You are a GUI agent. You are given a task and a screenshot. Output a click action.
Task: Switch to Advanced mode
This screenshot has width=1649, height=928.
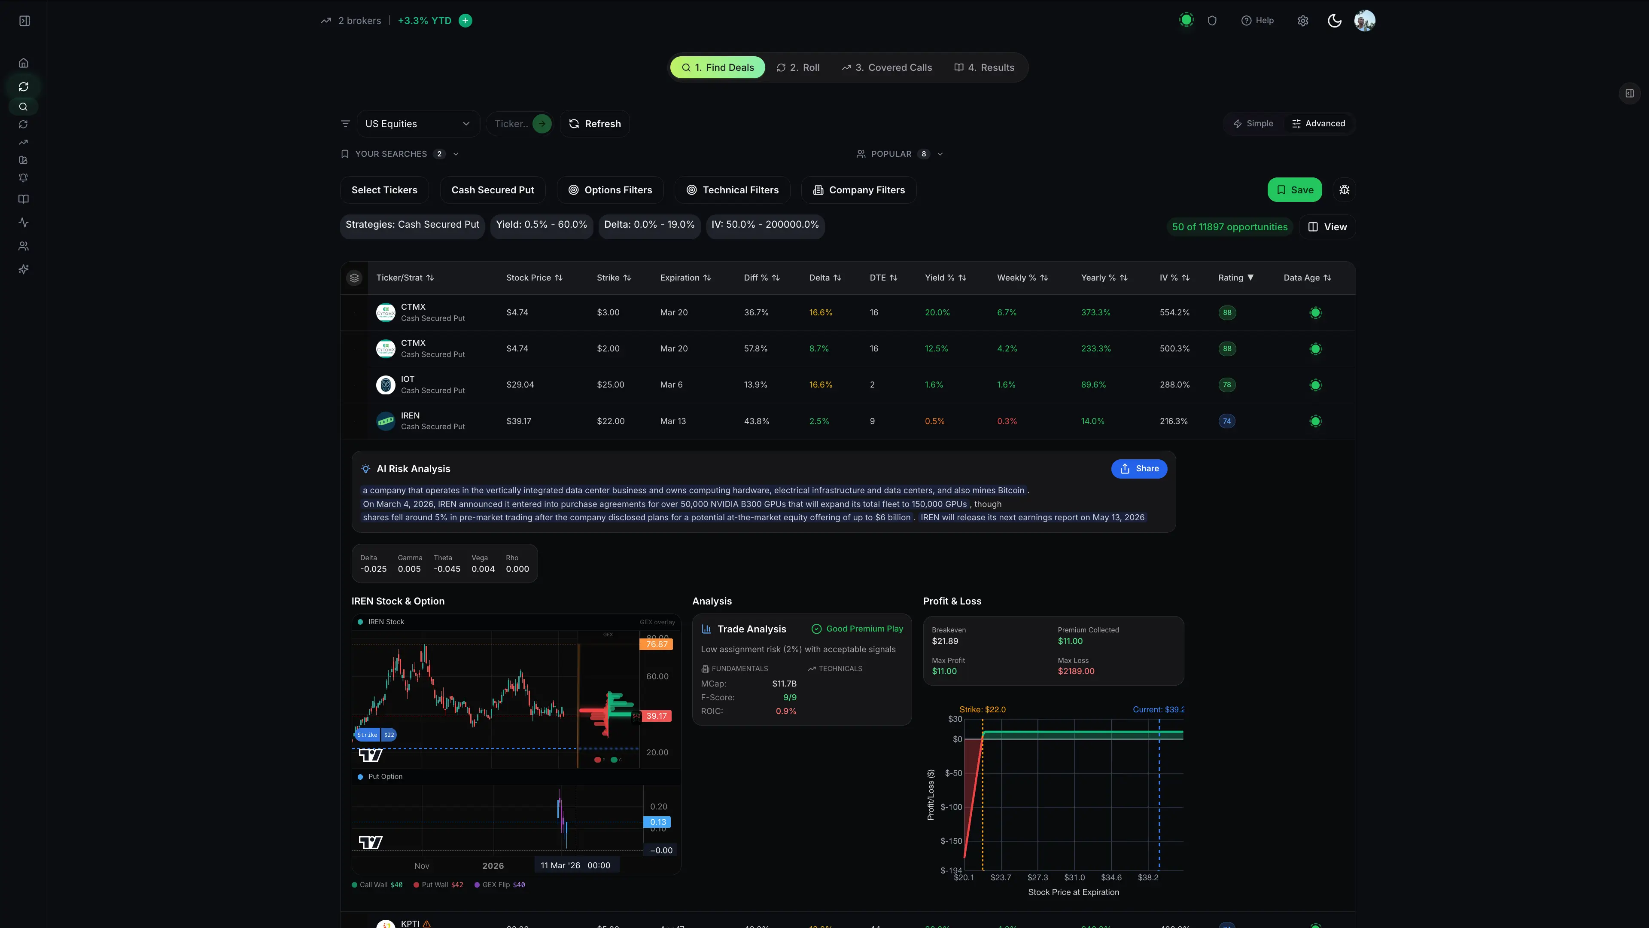point(1319,124)
